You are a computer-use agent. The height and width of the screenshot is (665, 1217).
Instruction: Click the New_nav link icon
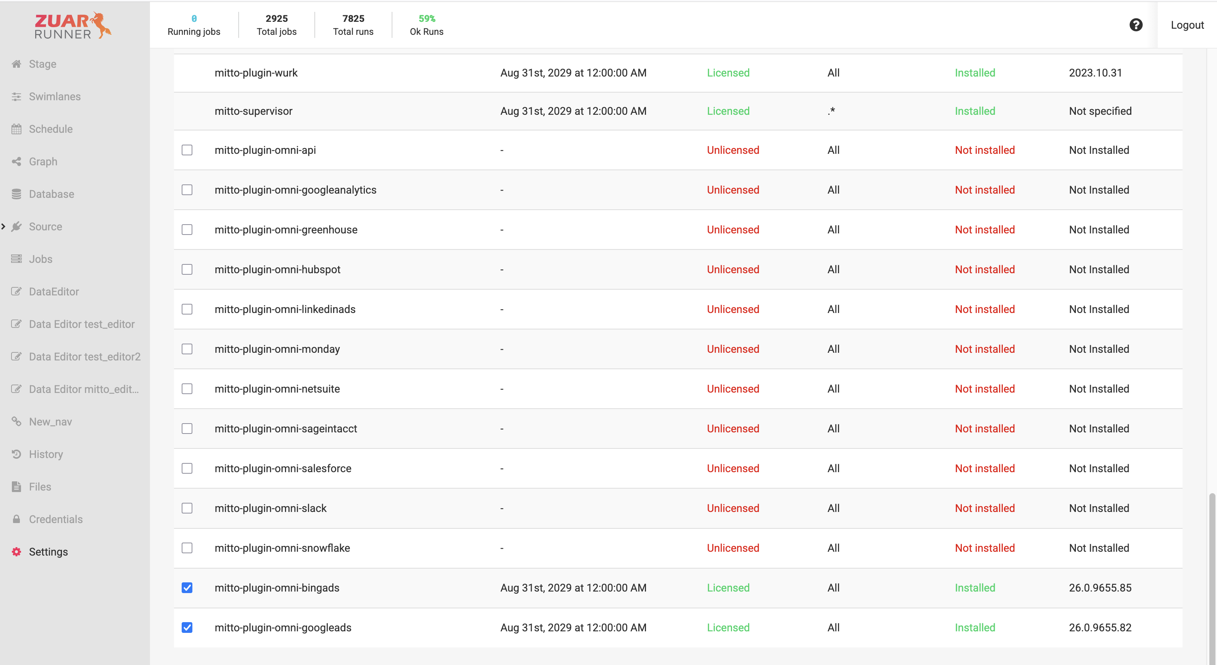[16, 422]
